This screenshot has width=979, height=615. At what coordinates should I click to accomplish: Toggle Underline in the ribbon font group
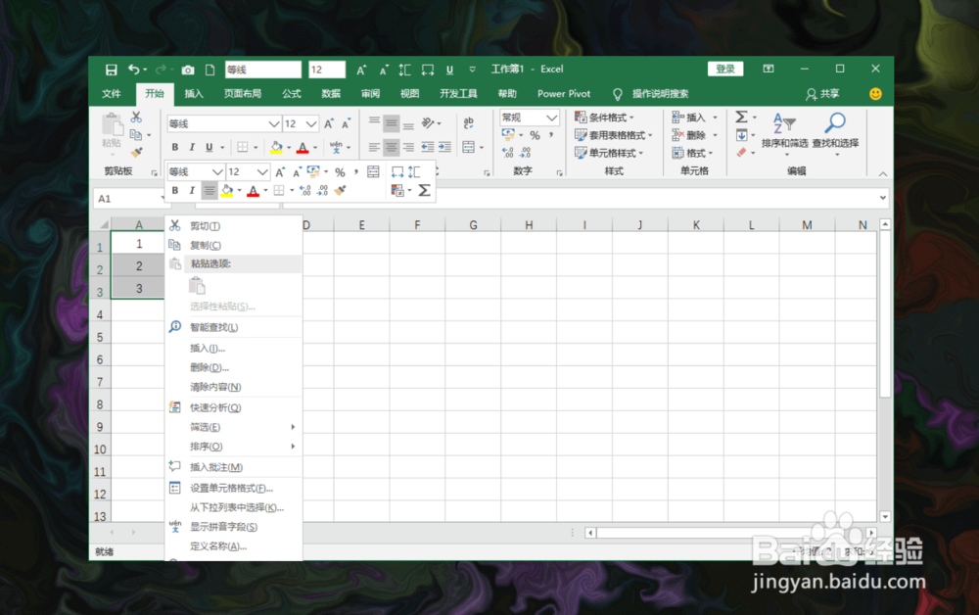pyautogui.click(x=210, y=147)
